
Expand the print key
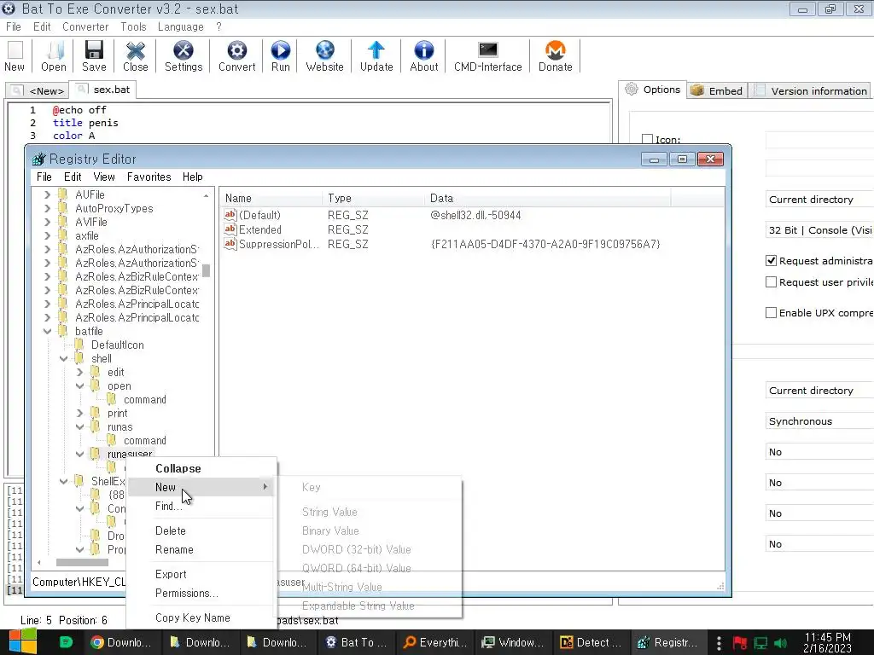click(79, 414)
